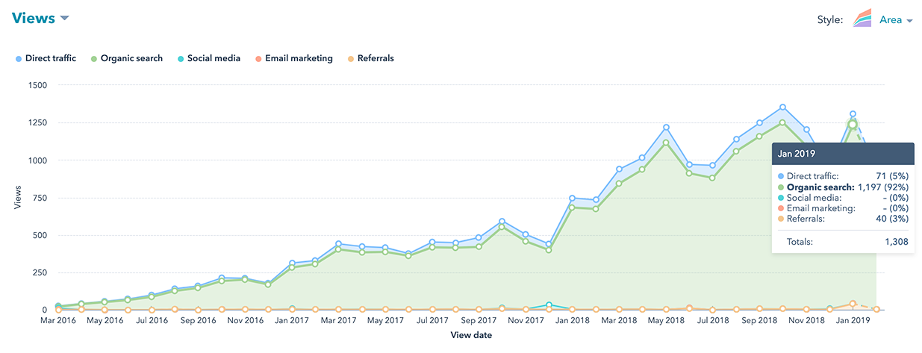Click the yellow Referrals legend dot

pyautogui.click(x=351, y=58)
